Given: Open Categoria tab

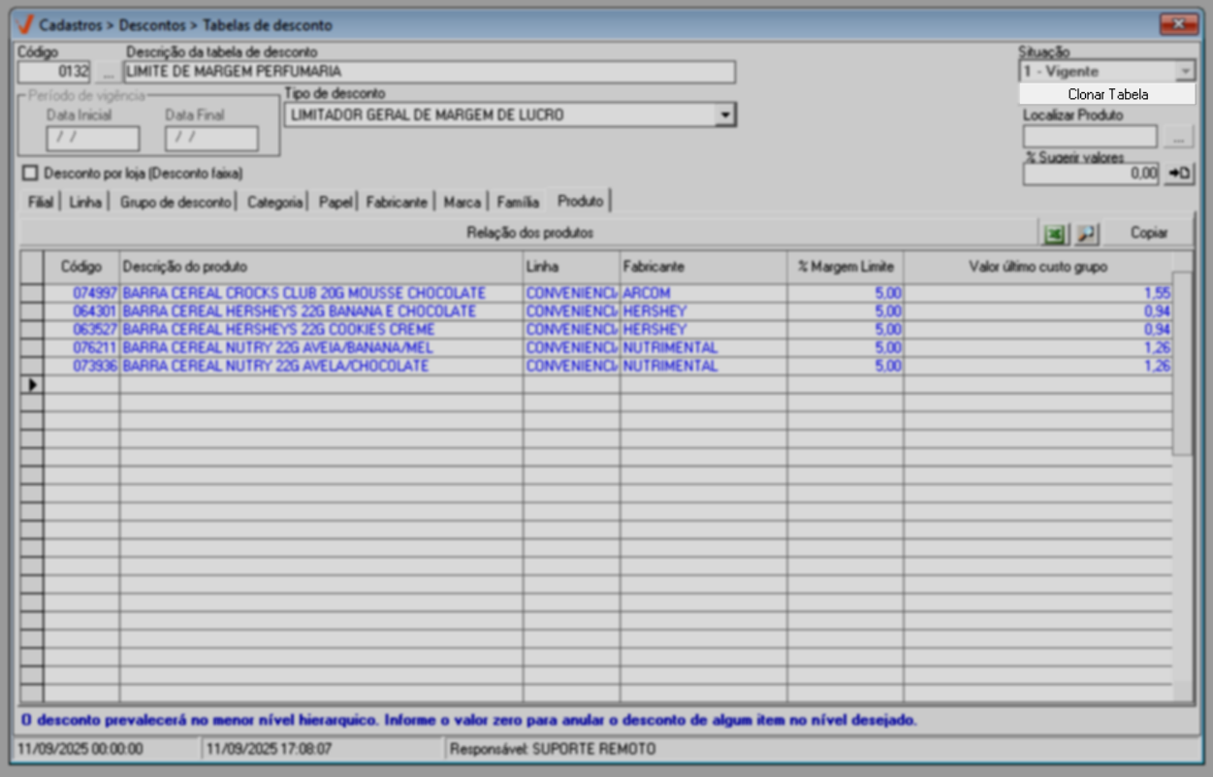Looking at the screenshot, I should tap(274, 202).
